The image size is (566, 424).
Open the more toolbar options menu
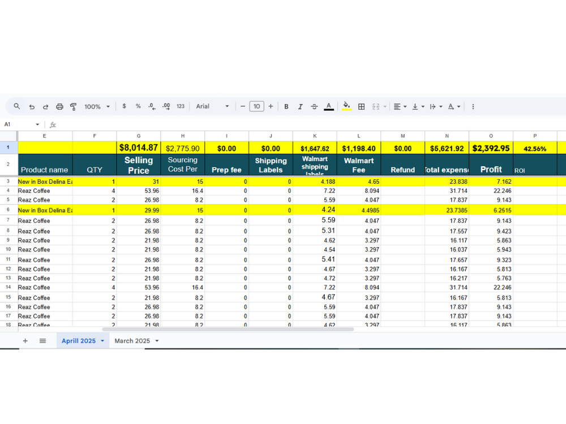[473, 107]
